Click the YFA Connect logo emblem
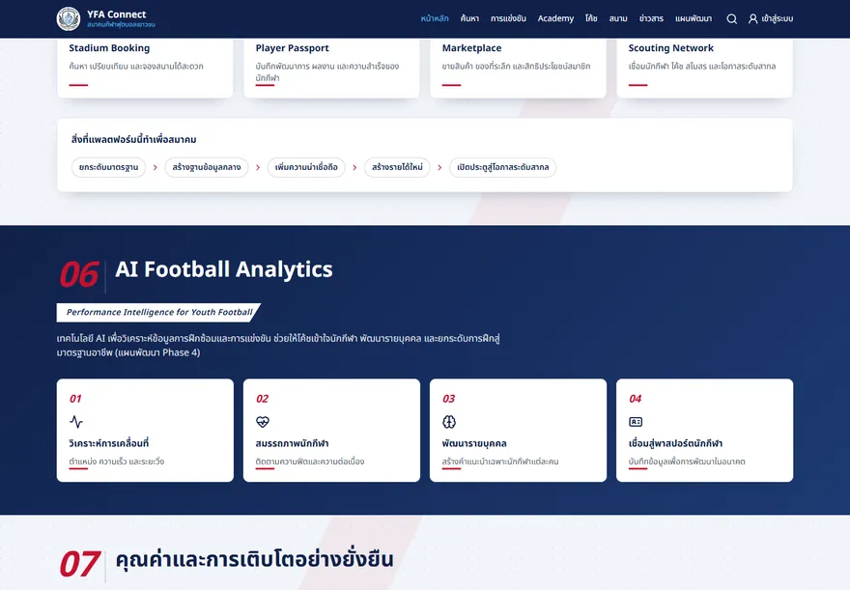 click(69, 18)
